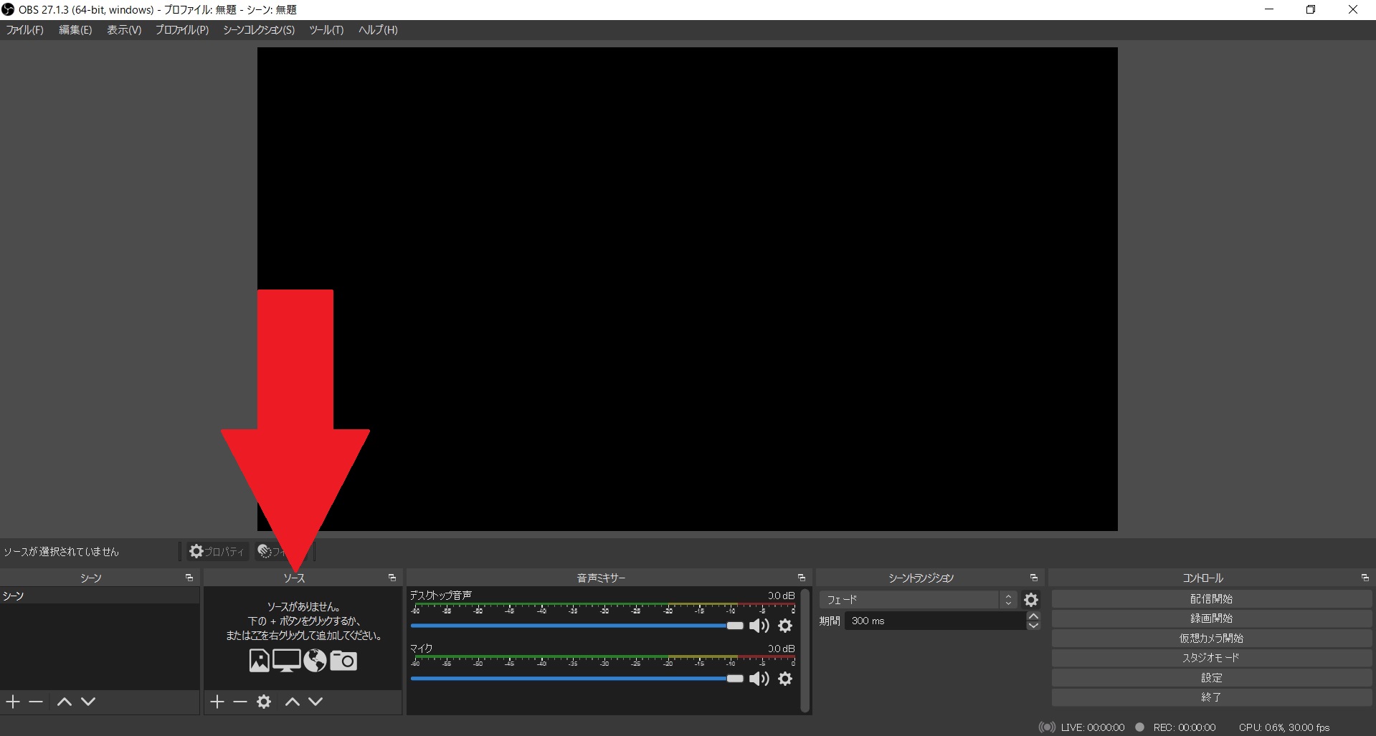1376x736 pixels.
Task: Start the virtual camera with 仮想カメラ開始
Action: click(x=1211, y=639)
